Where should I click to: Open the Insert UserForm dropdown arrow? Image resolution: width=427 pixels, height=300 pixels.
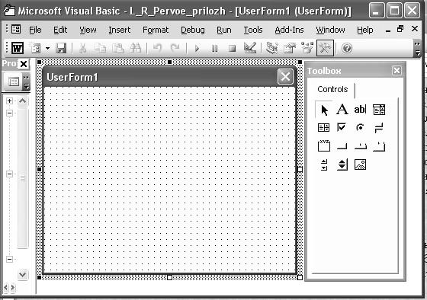pyautogui.click(x=47, y=49)
